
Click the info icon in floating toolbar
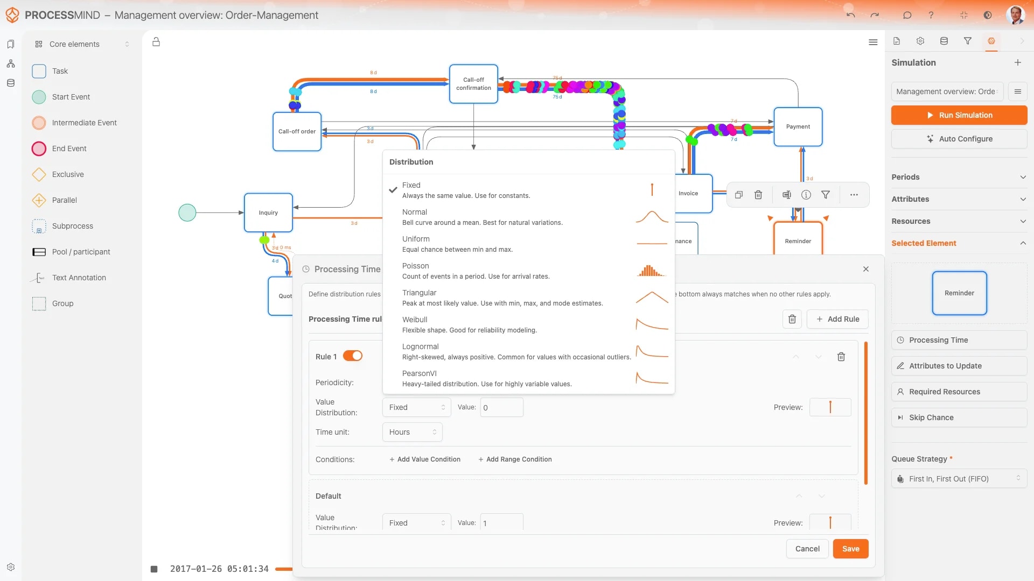(806, 195)
